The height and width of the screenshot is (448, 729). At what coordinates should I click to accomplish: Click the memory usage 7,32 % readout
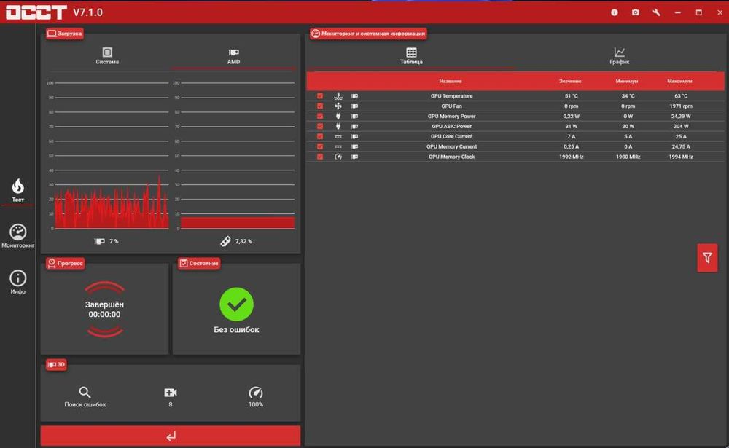coord(236,241)
